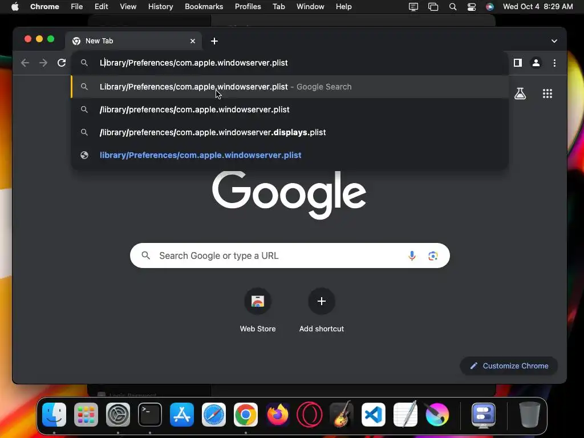
Task: Open Trash from the Dock
Action: pos(530,415)
